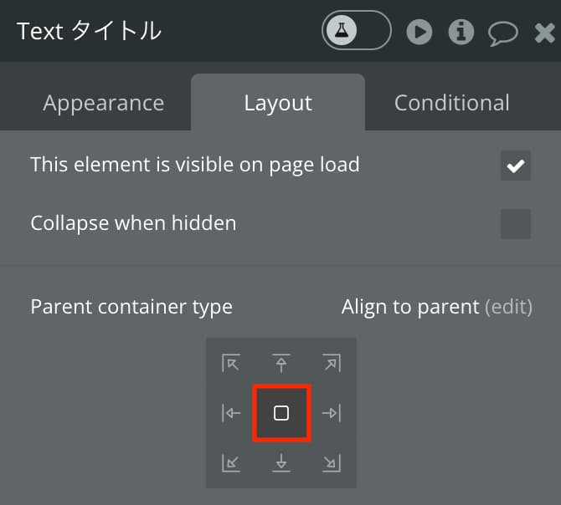Select bottom-center alignment icon

tap(281, 463)
